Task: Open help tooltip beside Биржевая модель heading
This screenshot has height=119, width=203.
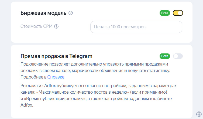Action: click(71, 13)
